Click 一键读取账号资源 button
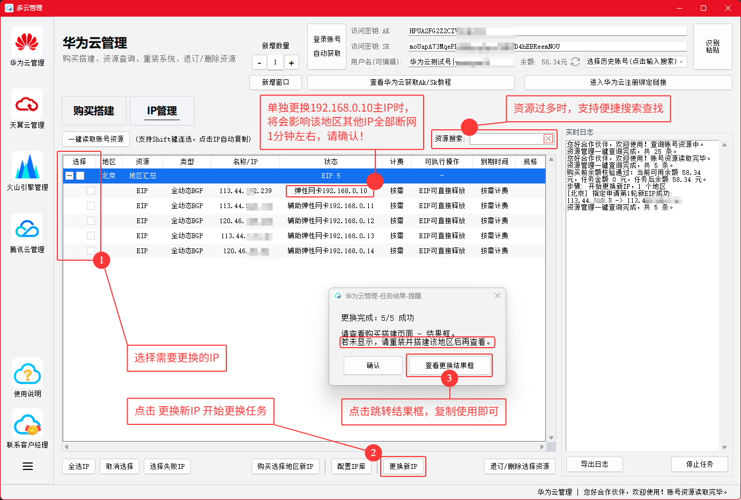This screenshot has width=741, height=500. [96, 139]
